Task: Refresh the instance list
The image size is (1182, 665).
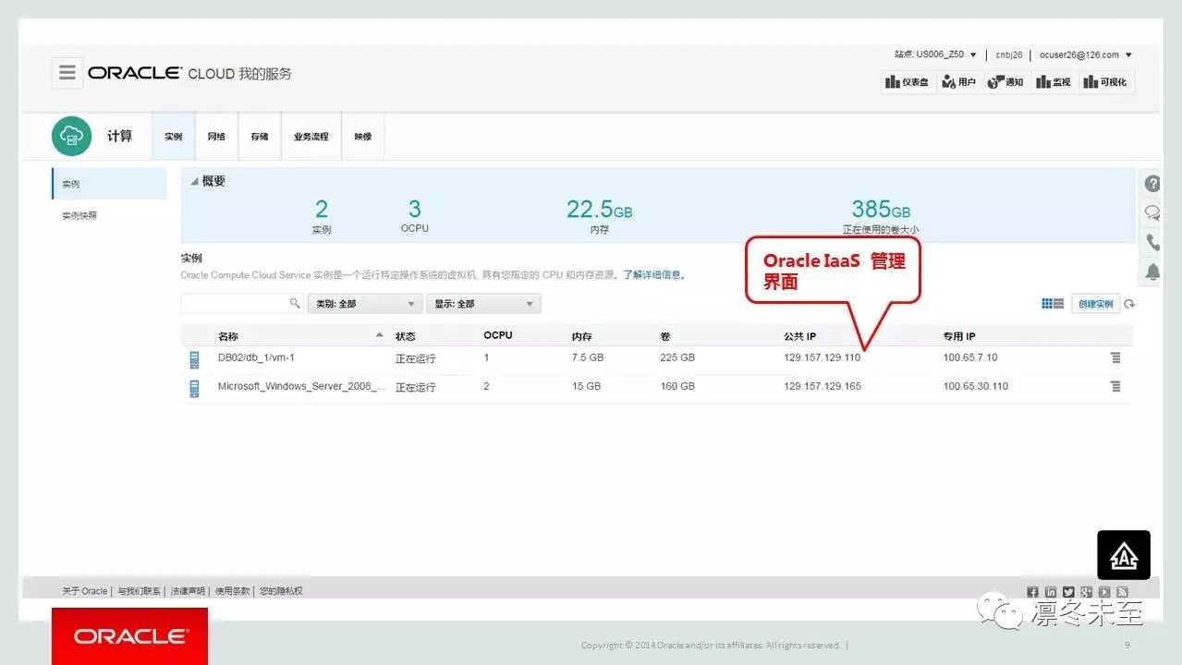Action: click(1129, 304)
